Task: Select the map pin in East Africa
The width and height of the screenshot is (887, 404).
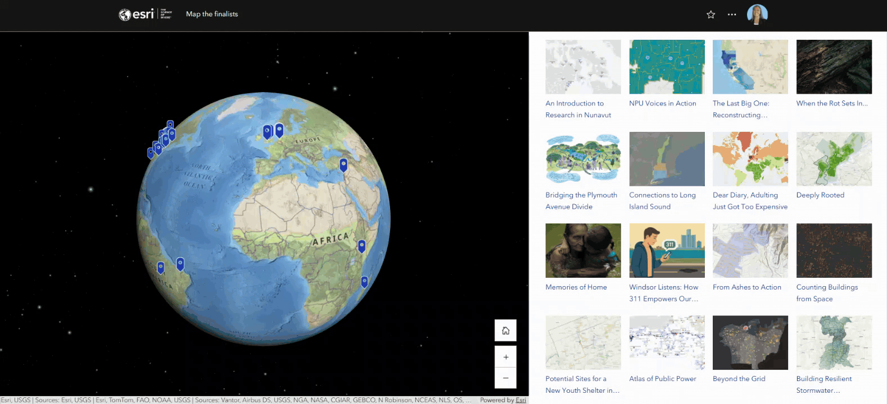Action: (361, 246)
